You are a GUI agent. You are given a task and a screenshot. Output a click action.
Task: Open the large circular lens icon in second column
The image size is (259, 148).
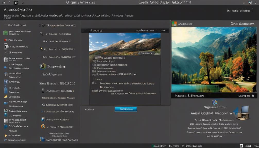pos(43,66)
